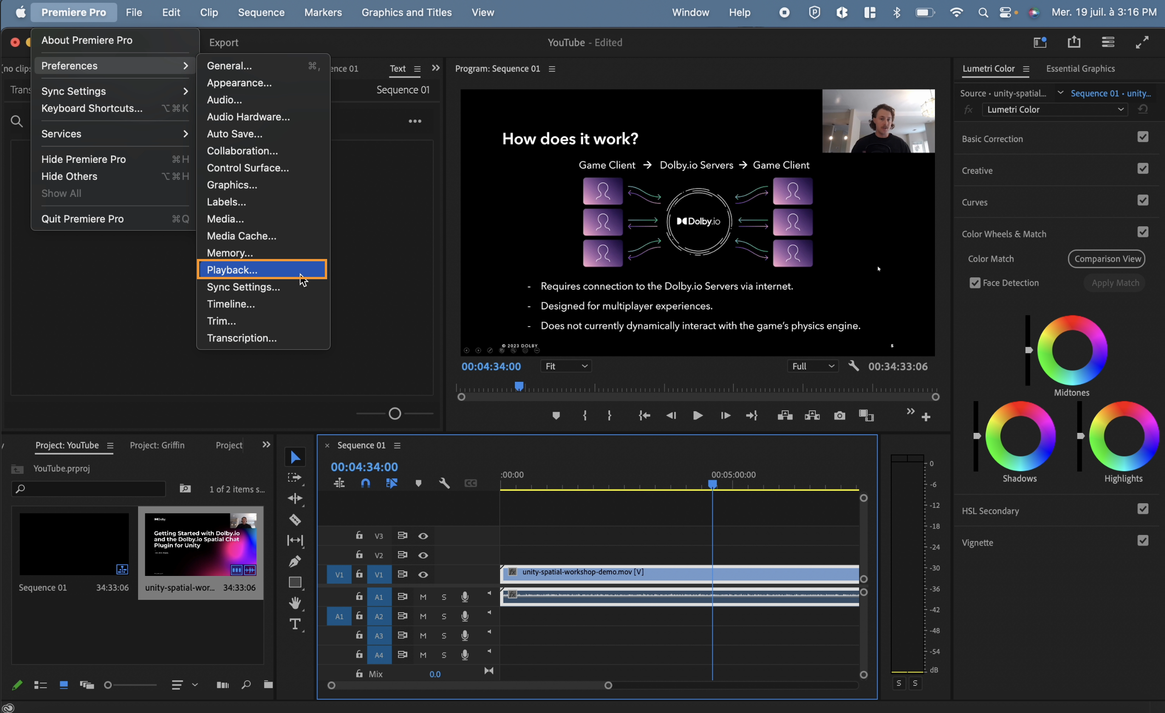
Task: Open the Fit zoom level dropdown
Action: [566, 366]
